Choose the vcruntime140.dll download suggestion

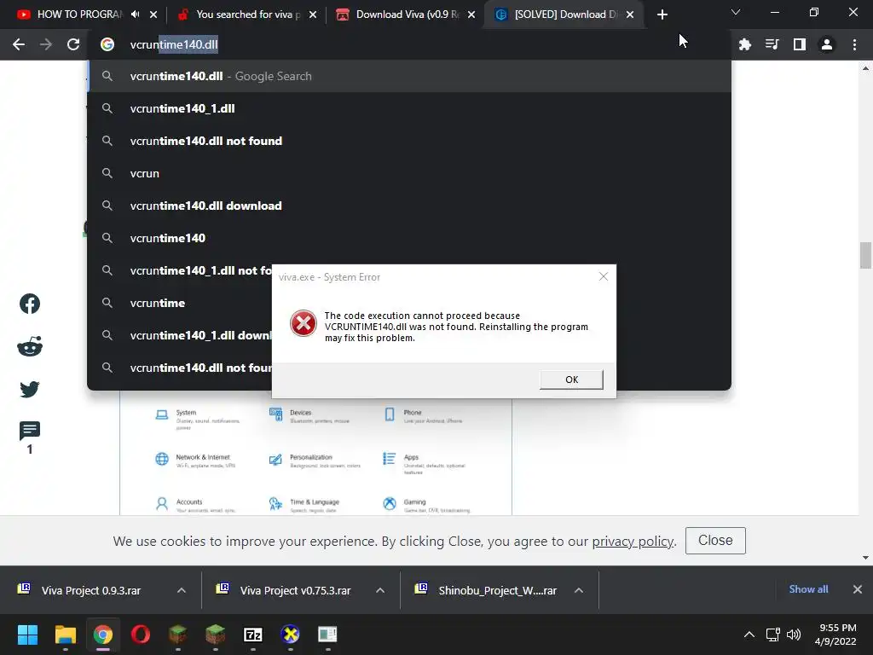(409, 206)
